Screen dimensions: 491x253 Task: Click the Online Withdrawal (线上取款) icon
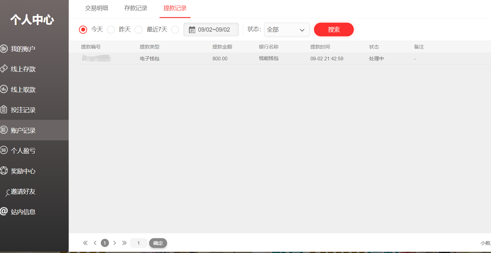pos(4,89)
